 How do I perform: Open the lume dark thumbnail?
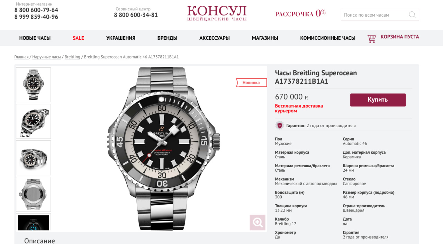[x=34, y=222]
